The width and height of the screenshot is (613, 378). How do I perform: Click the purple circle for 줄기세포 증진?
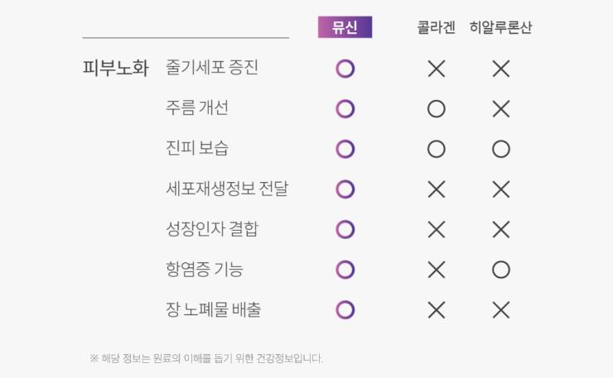coord(345,69)
